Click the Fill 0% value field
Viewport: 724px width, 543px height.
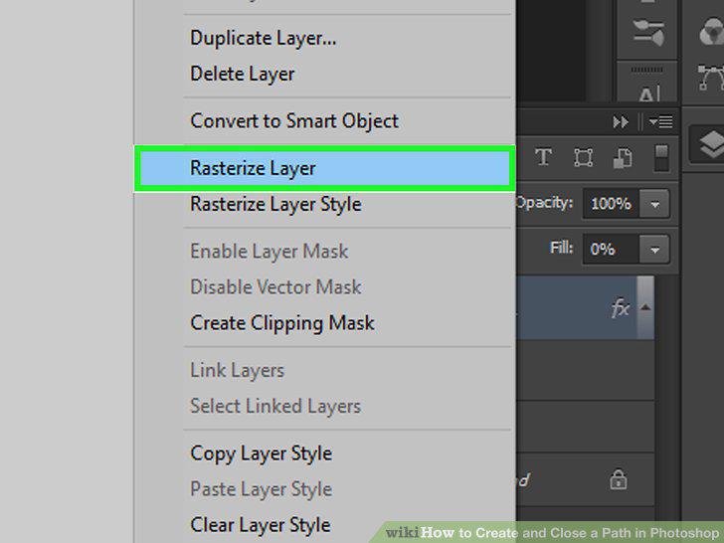point(611,250)
